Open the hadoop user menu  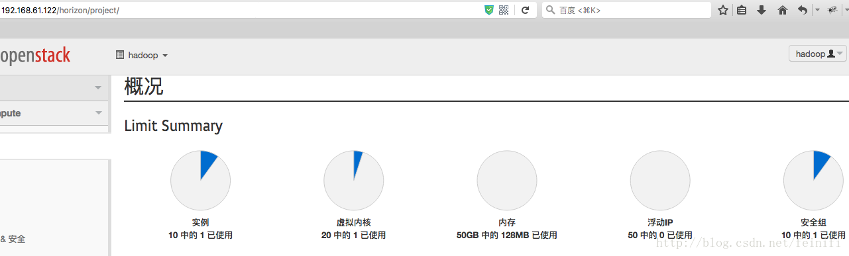(x=818, y=54)
